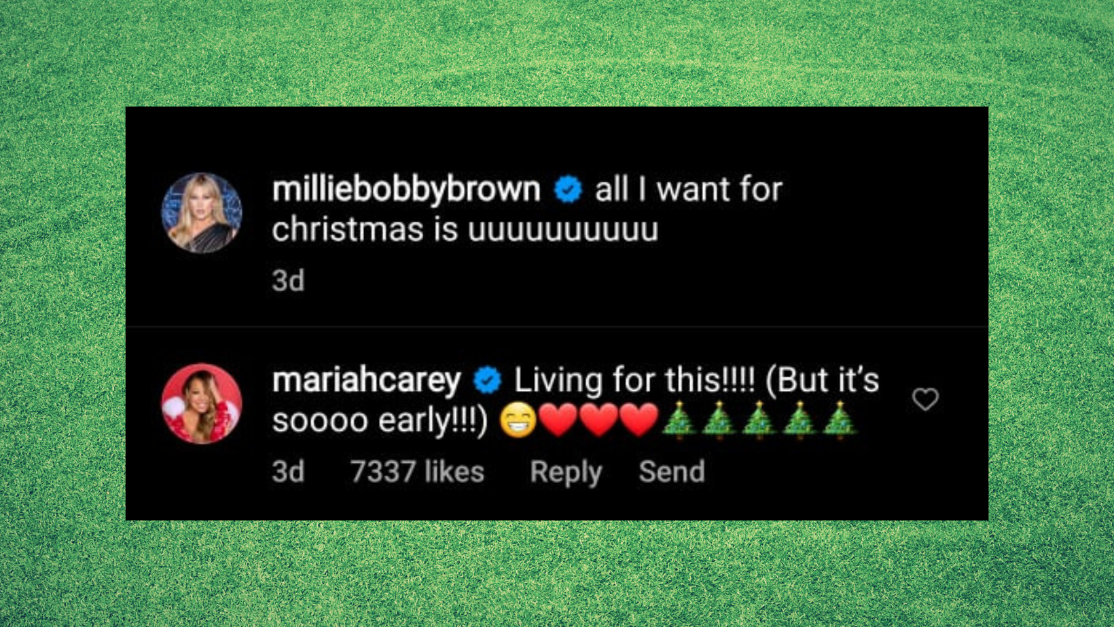The image size is (1114, 627).
Task: Open milliebobbybrown's profile picture
Action: tap(202, 212)
